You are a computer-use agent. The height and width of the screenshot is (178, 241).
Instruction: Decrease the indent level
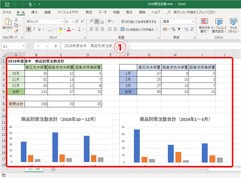click(110, 29)
